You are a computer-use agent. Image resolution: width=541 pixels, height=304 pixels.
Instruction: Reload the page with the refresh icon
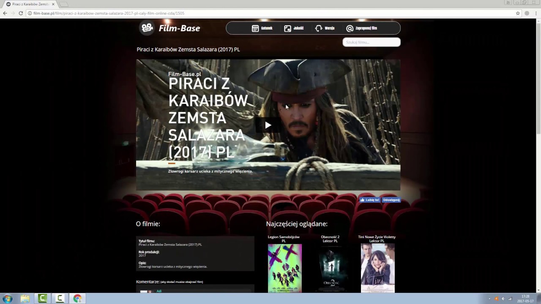(x=21, y=13)
